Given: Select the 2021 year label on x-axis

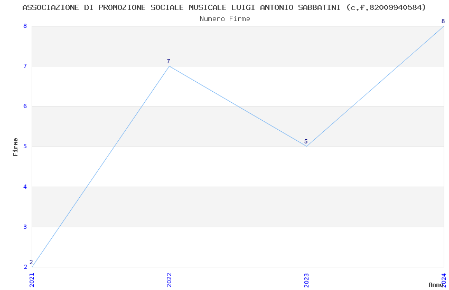Looking at the screenshot, I should [32, 278].
